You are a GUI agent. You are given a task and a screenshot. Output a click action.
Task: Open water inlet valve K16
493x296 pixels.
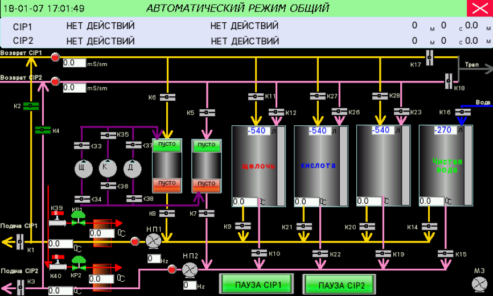coord(463,112)
